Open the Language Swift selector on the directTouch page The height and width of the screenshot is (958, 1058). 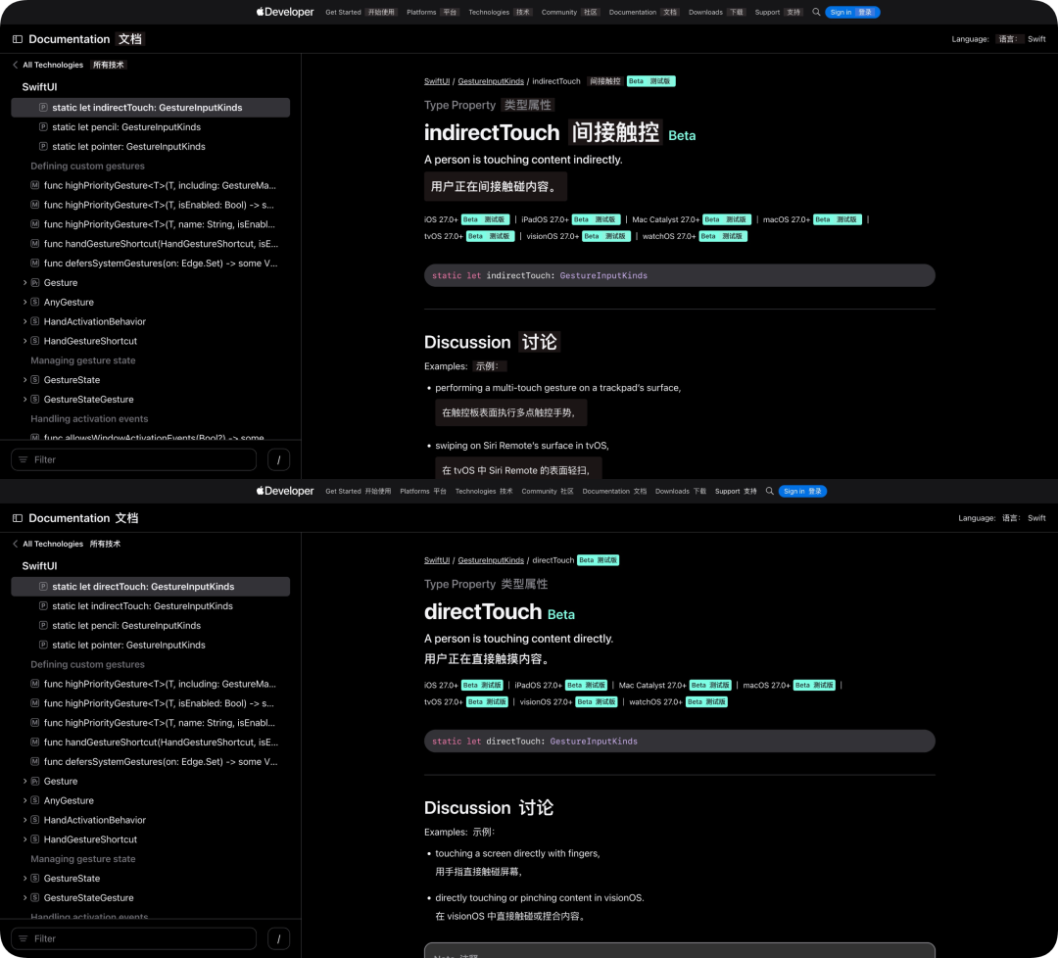pos(1036,518)
